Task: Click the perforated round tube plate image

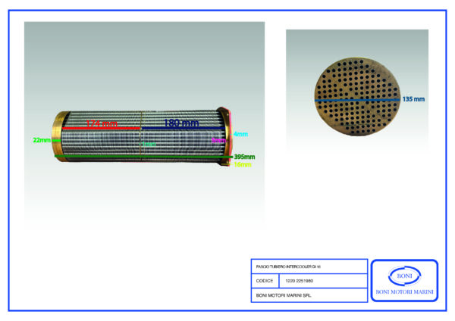Action: pyautogui.click(x=357, y=96)
